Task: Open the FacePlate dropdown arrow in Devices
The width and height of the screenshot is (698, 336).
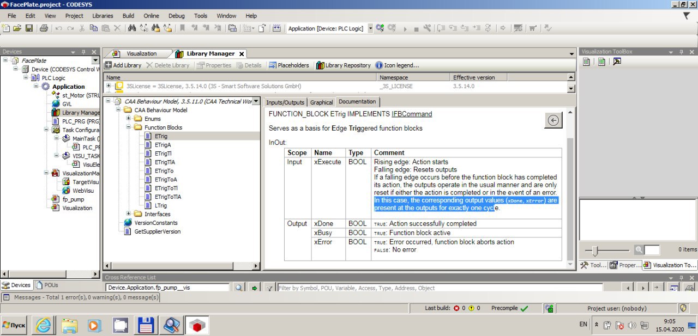Action: coord(95,60)
